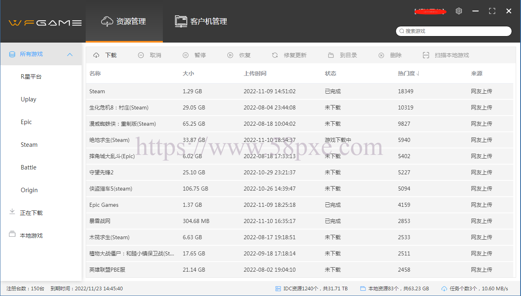The width and height of the screenshot is (521, 296).
Task: Click the 扫描本地游戏 button label
Action: click(x=452, y=55)
